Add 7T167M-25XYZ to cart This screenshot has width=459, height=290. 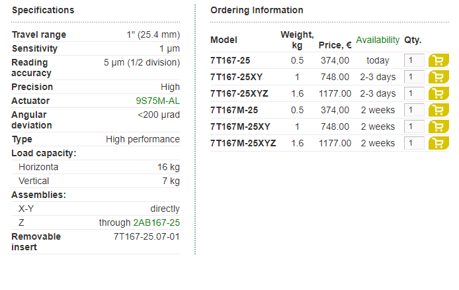click(x=438, y=143)
